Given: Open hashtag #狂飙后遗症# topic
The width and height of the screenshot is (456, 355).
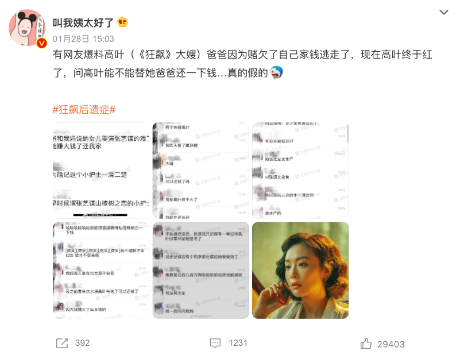Looking at the screenshot, I should [84, 110].
